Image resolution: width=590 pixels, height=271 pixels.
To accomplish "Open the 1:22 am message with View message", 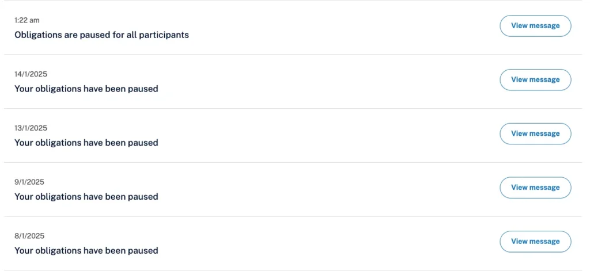I will (x=535, y=26).
